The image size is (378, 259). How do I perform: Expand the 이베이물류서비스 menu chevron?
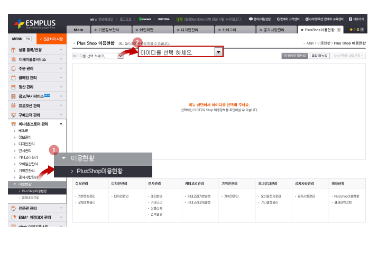point(61,59)
